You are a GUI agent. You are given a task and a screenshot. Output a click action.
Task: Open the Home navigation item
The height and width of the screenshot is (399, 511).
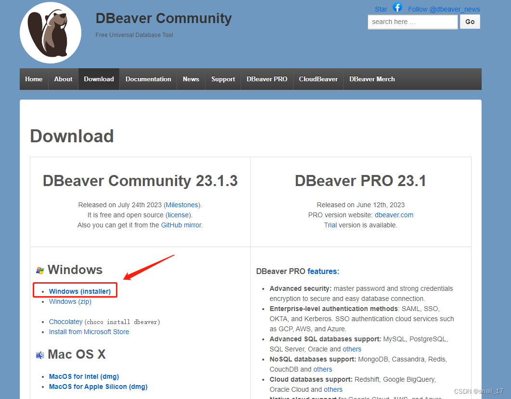point(34,79)
